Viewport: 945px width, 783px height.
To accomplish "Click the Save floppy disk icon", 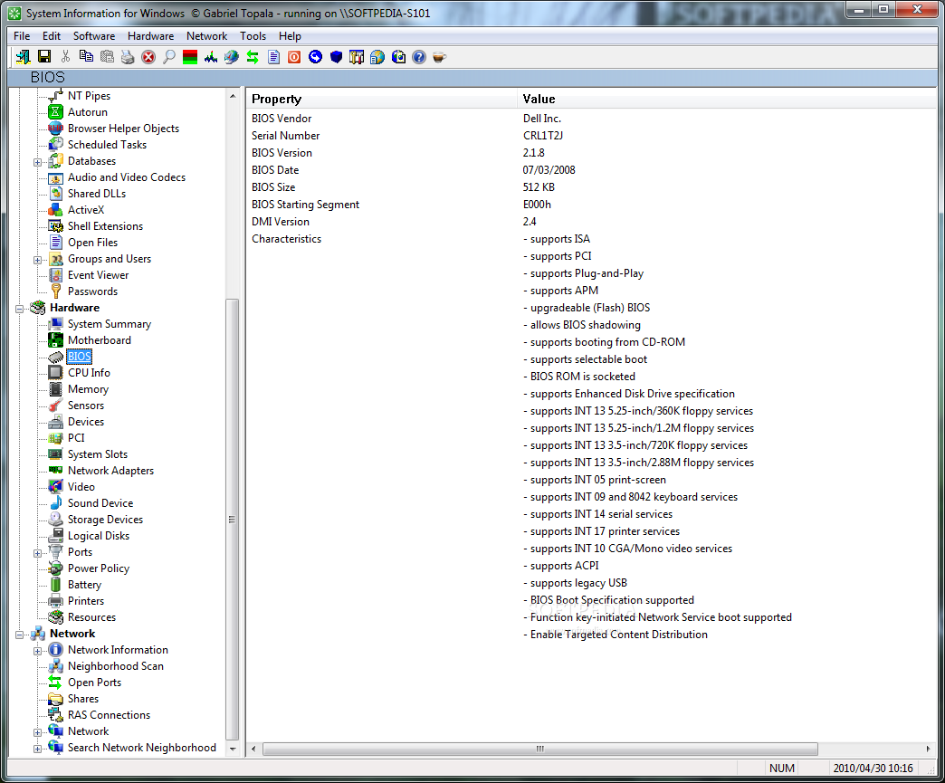I will coord(44,57).
